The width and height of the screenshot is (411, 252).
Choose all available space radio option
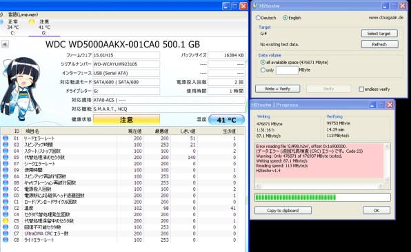tap(263, 62)
